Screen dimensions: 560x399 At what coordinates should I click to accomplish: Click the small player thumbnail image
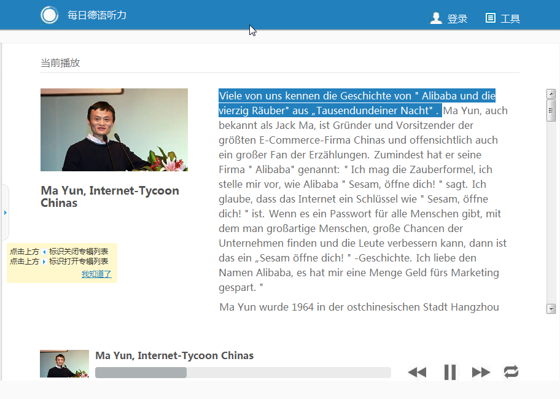pyautogui.click(x=64, y=363)
